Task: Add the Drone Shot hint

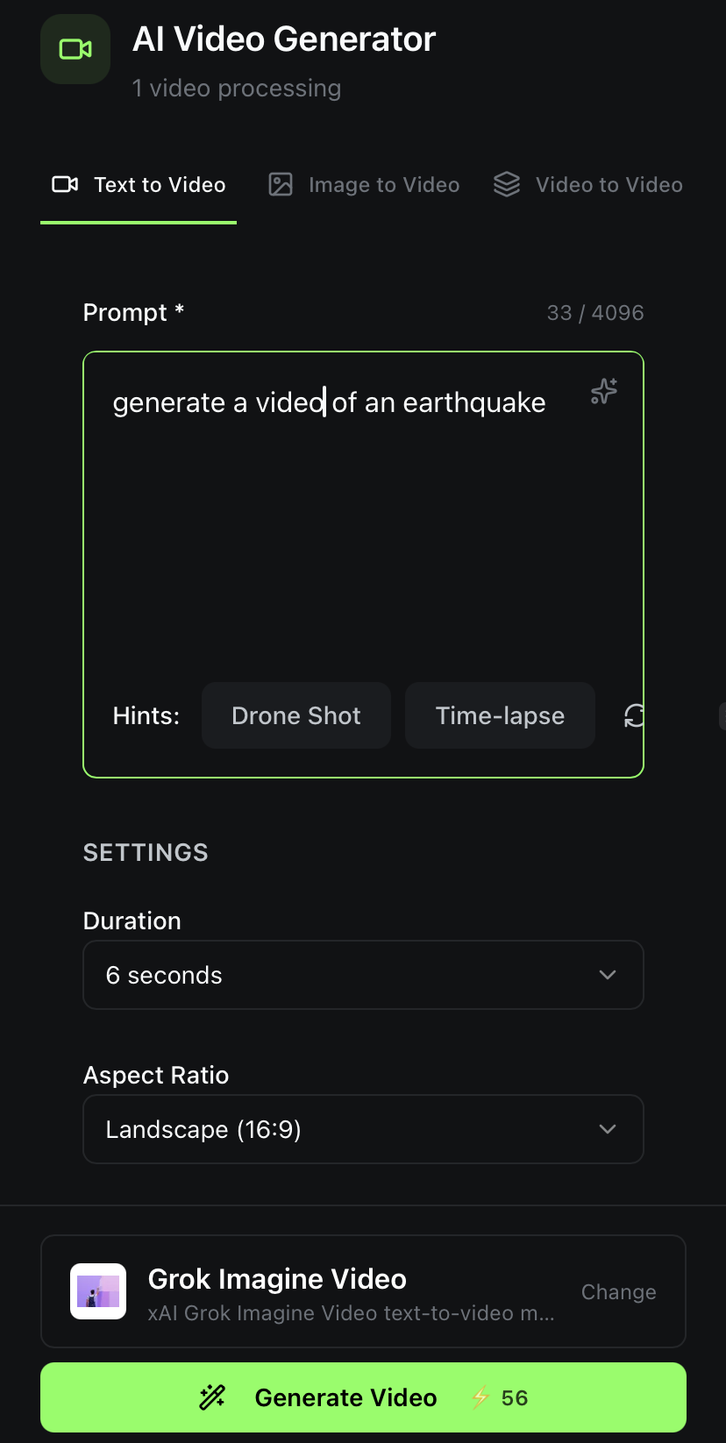Action: tap(296, 716)
